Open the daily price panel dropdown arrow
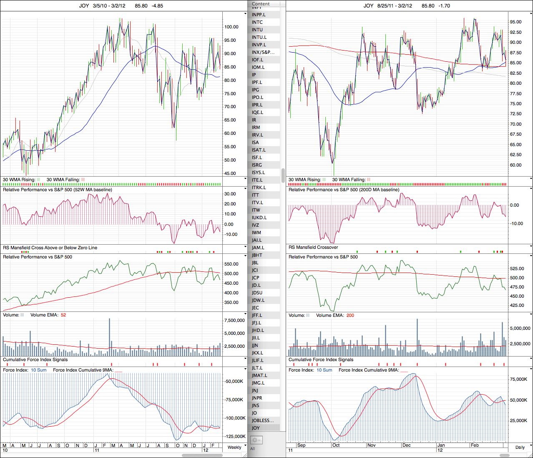The height and width of the screenshot is (458, 533). (x=530, y=14)
